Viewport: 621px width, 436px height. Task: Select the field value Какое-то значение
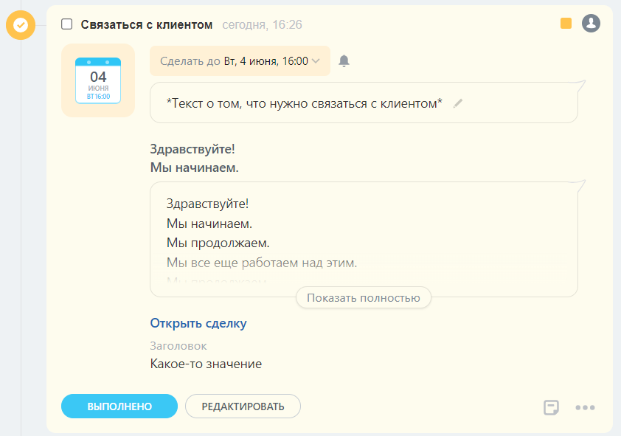207,363
